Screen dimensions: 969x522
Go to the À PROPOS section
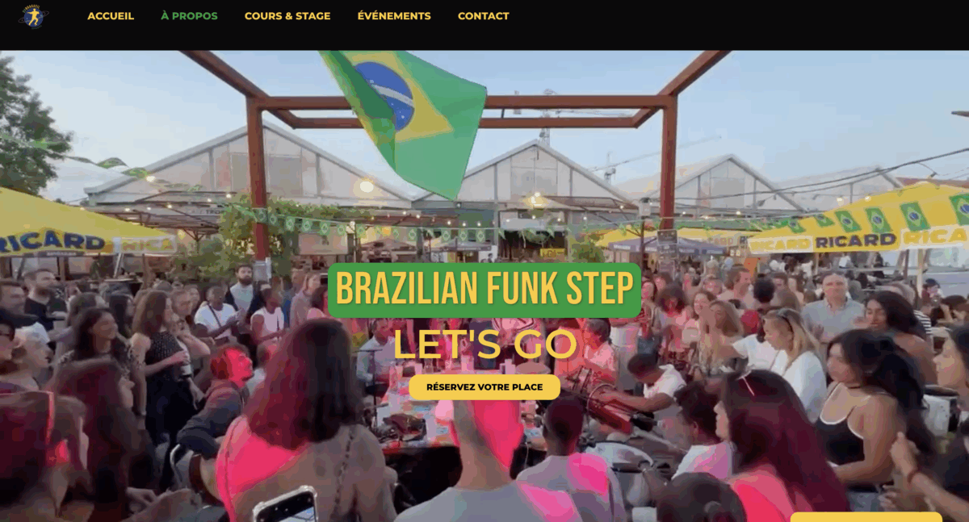pyautogui.click(x=189, y=16)
